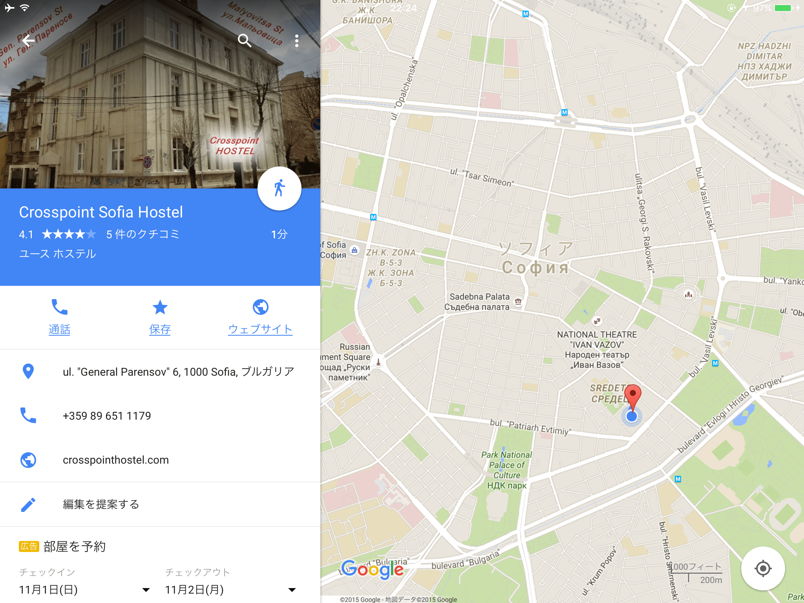804x603 pixels.
Task: Open the 5 件のクチコミ reviews
Action: pyautogui.click(x=143, y=234)
